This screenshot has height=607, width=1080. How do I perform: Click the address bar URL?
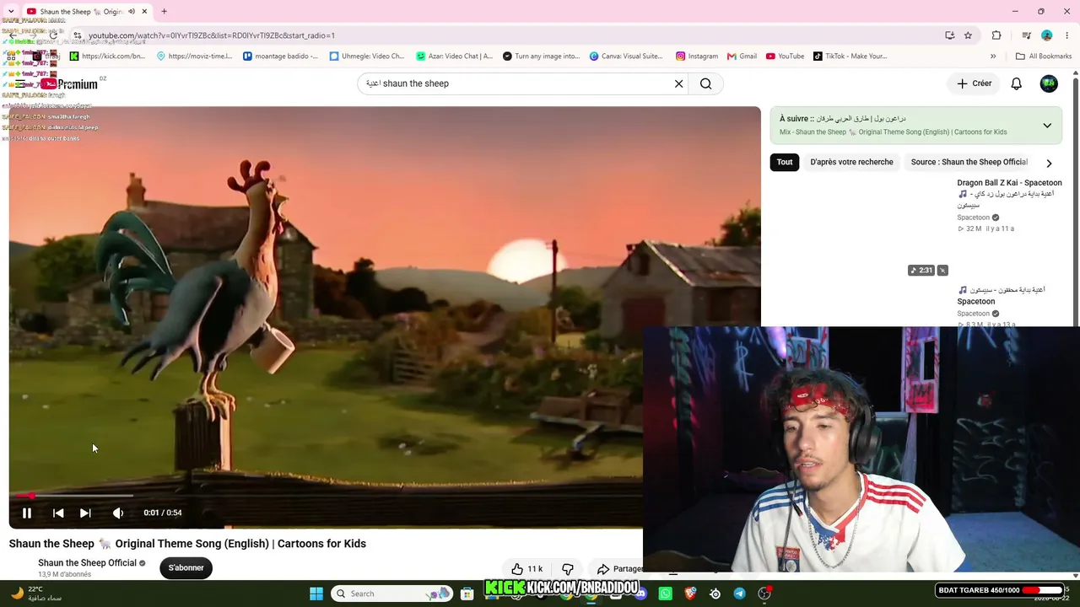coord(212,35)
